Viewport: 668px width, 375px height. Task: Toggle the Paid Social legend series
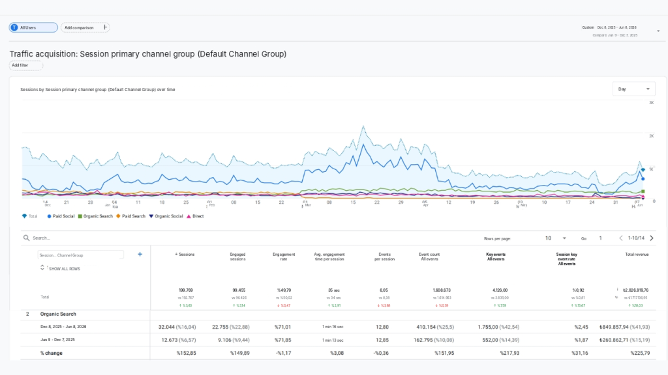click(x=61, y=216)
